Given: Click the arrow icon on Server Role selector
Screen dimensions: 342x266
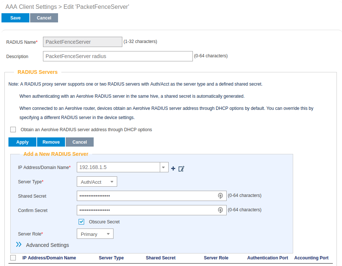Looking at the screenshot, I should pos(107,233).
